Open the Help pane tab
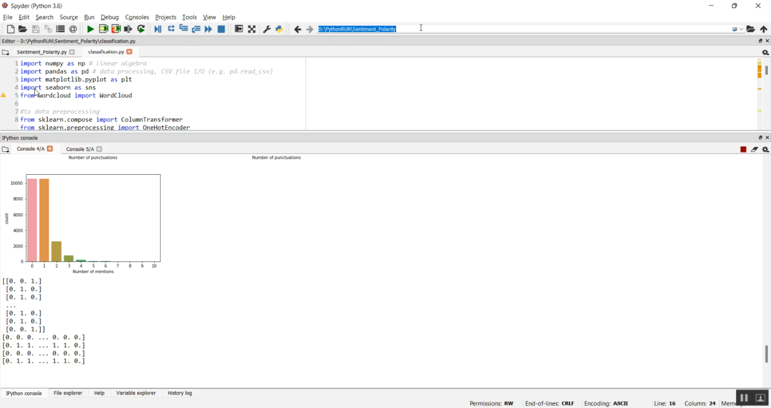 click(x=99, y=393)
